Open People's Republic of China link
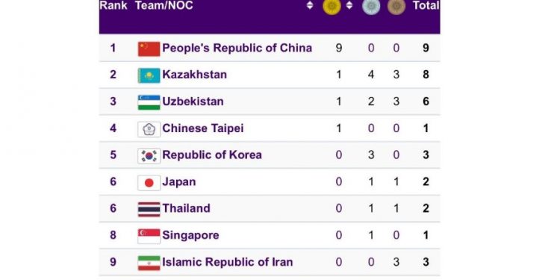This screenshot has height=280, width=560. point(237,48)
